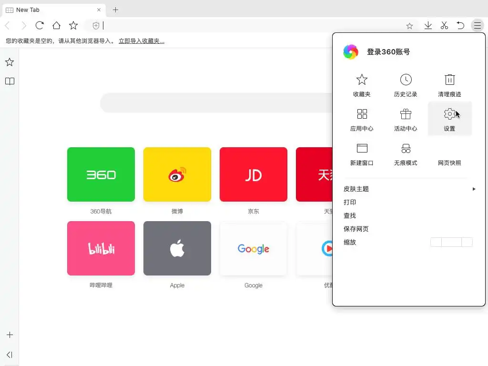Click the forward navigation arrow
This screenshot has height=366, width=488.
tap(24, 26)
